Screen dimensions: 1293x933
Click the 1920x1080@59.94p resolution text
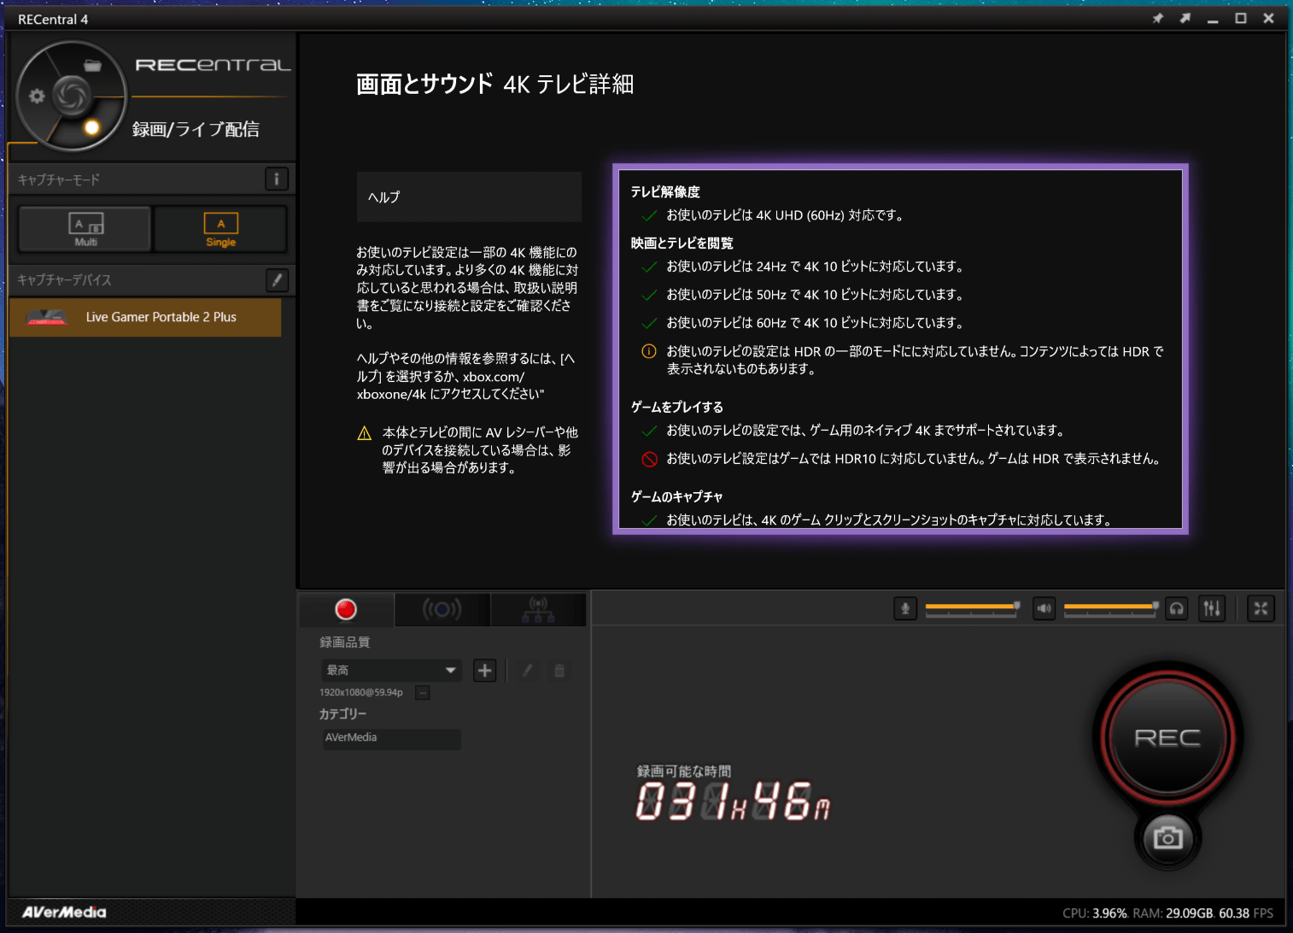pos(361,693)
